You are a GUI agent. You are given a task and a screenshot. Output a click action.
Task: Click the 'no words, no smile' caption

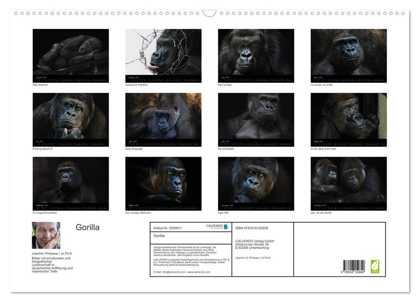click(322, 85)
